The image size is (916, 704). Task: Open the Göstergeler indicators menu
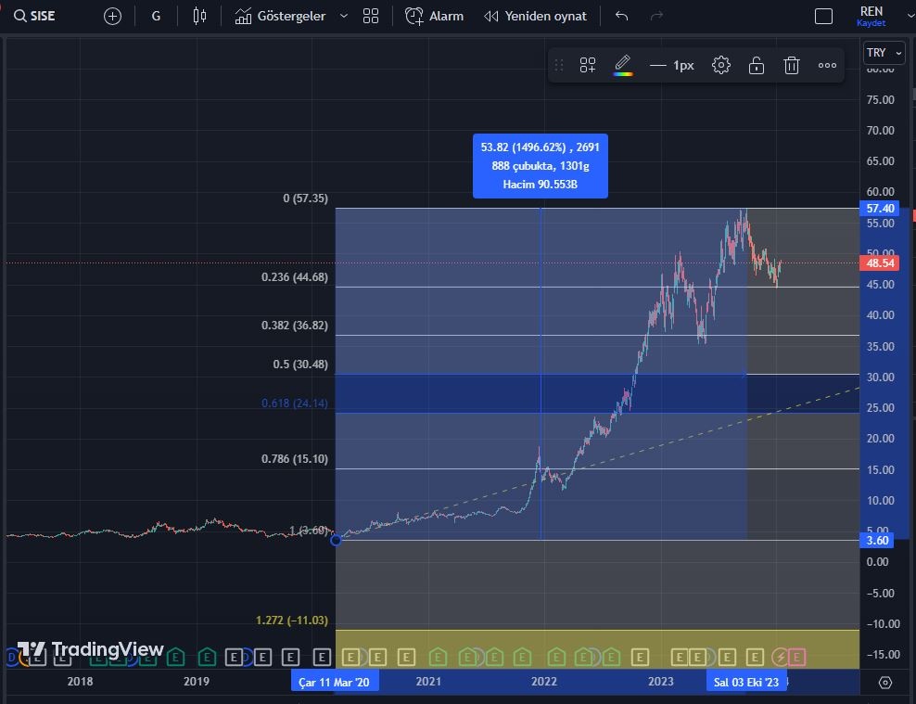[x=280, y=16]
